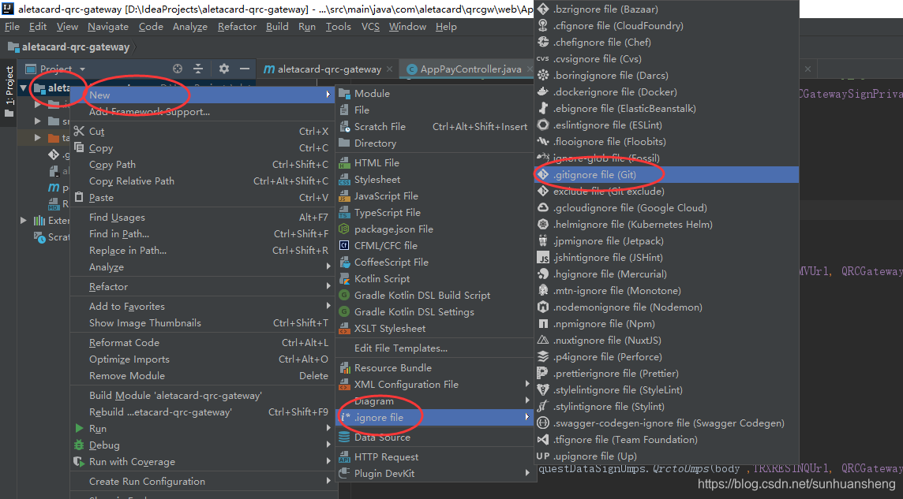Create a new Scratch File

[x=434, y=126]
